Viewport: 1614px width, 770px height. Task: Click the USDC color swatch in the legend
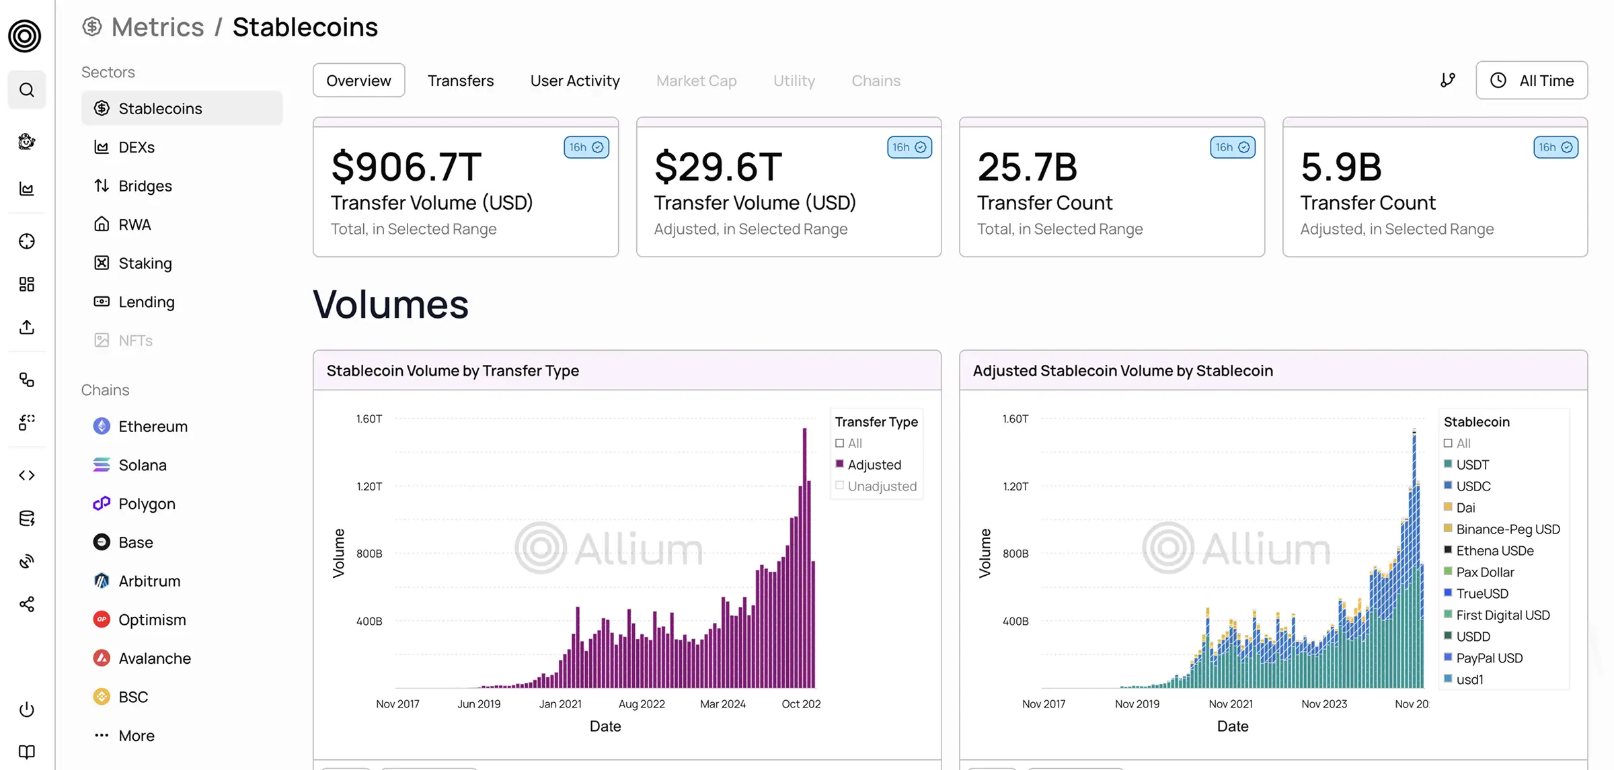1447,486
